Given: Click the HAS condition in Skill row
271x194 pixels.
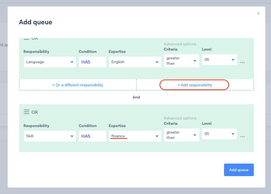Looking at the screenshot, I should (92, 136).
